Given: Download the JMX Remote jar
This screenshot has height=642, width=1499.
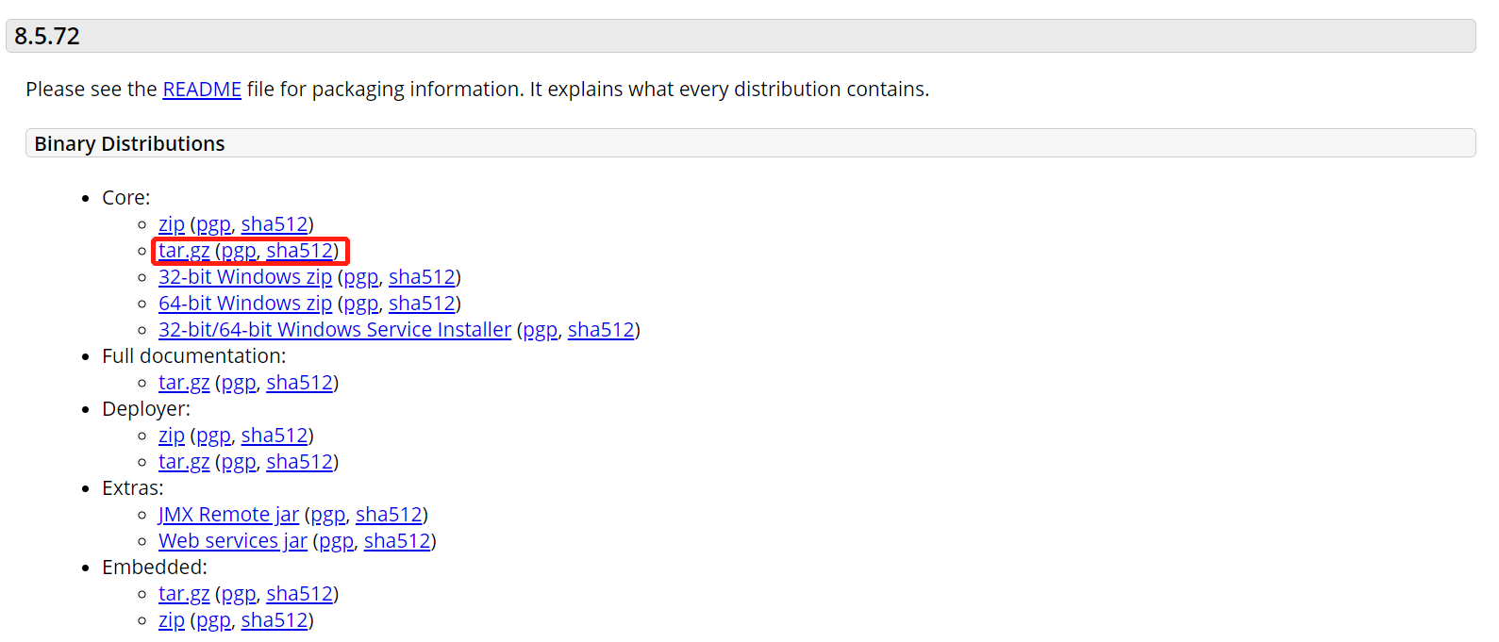Looking at the screenshot, I should tap(228, 515).
